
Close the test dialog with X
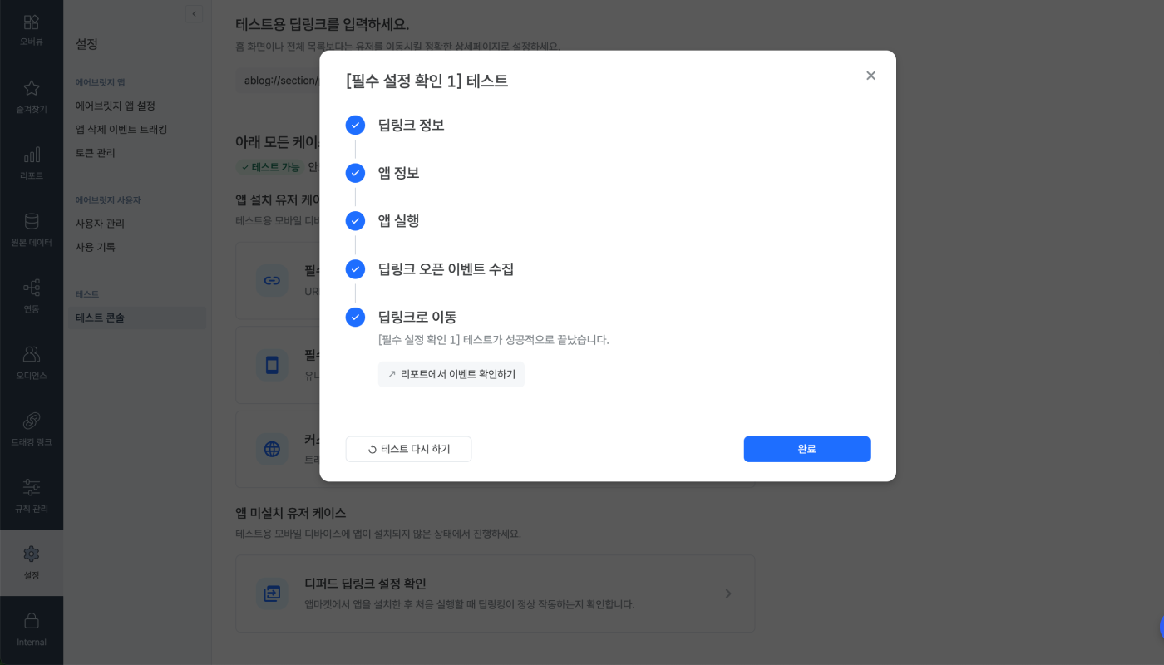pos(871,76)
